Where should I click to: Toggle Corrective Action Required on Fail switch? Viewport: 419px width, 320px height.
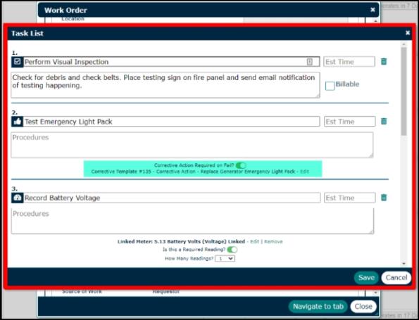(x=241, y=165)
